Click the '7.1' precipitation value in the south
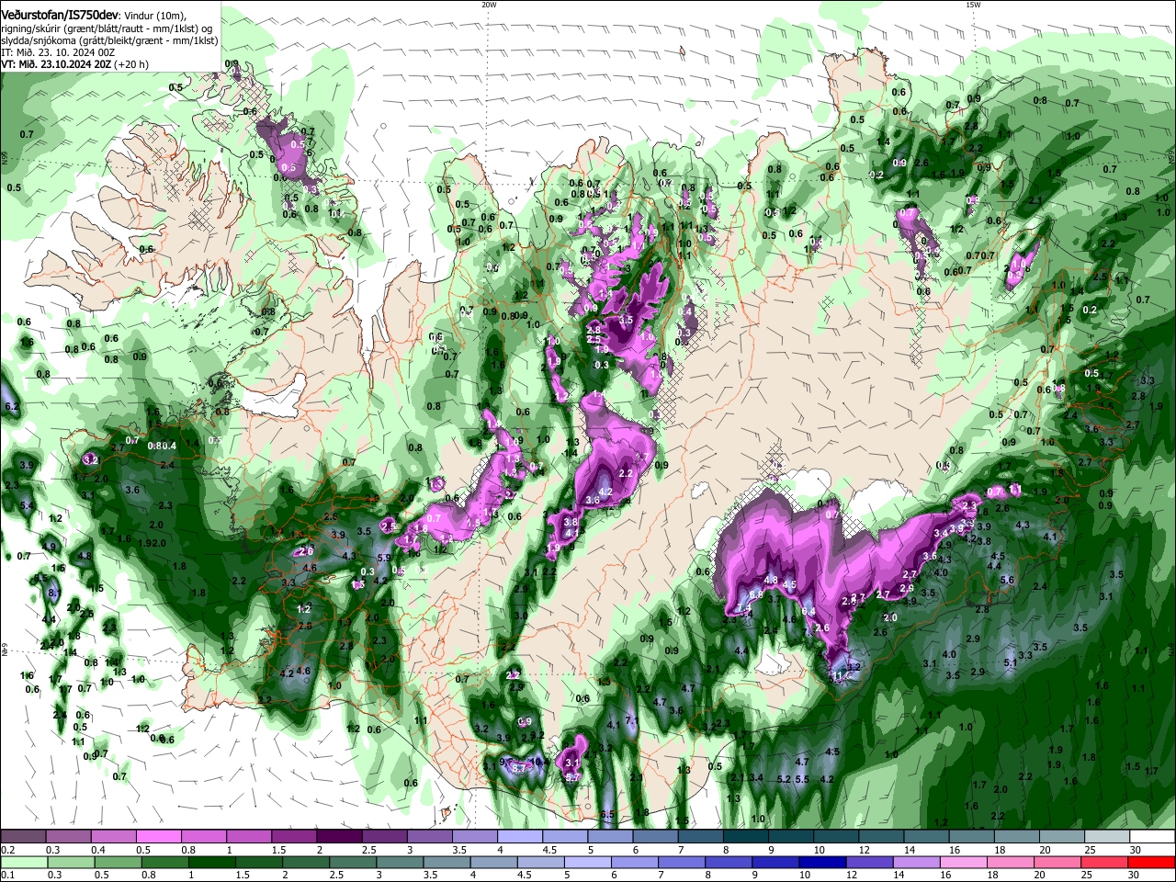1176x882 pixels. pyautogui.click(x=631, y=719)
